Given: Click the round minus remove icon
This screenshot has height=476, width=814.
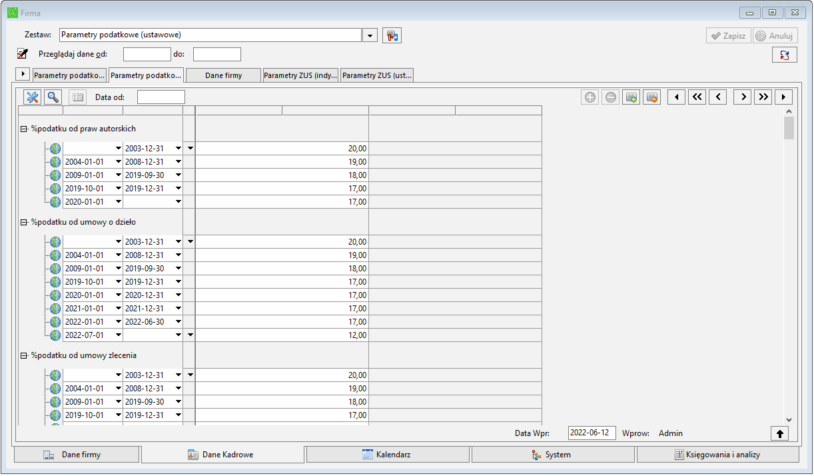Looking at the screenshot, I should coord(611,97).
